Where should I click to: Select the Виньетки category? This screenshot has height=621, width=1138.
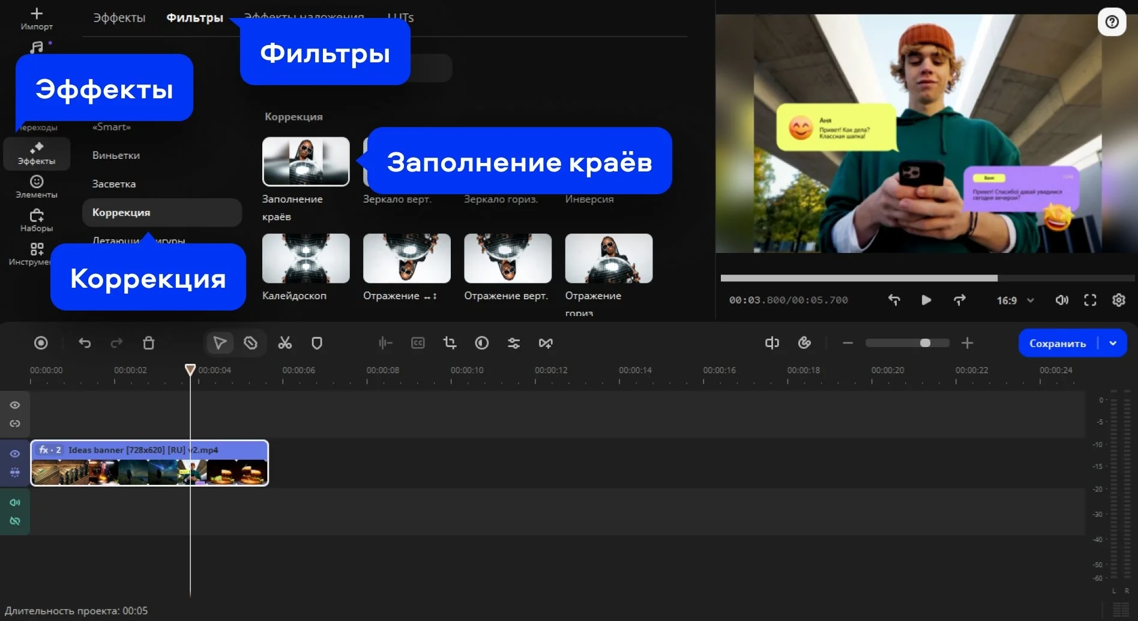pos(116,155)
